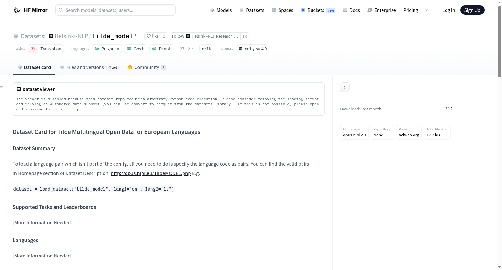Click the HF Mirror logo icon

[17, 10]
